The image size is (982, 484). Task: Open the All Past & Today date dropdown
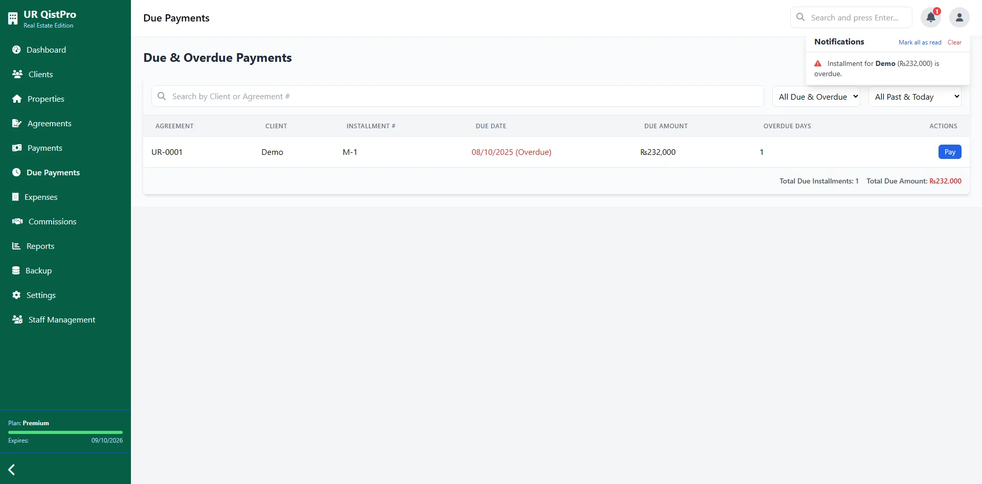(x=915, y=96)
